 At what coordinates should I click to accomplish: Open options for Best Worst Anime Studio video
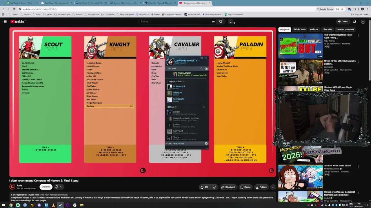[x=358, y=166]
